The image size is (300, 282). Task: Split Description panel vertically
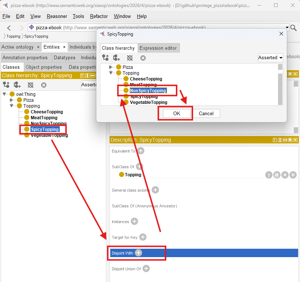click(x=280, y=140)
